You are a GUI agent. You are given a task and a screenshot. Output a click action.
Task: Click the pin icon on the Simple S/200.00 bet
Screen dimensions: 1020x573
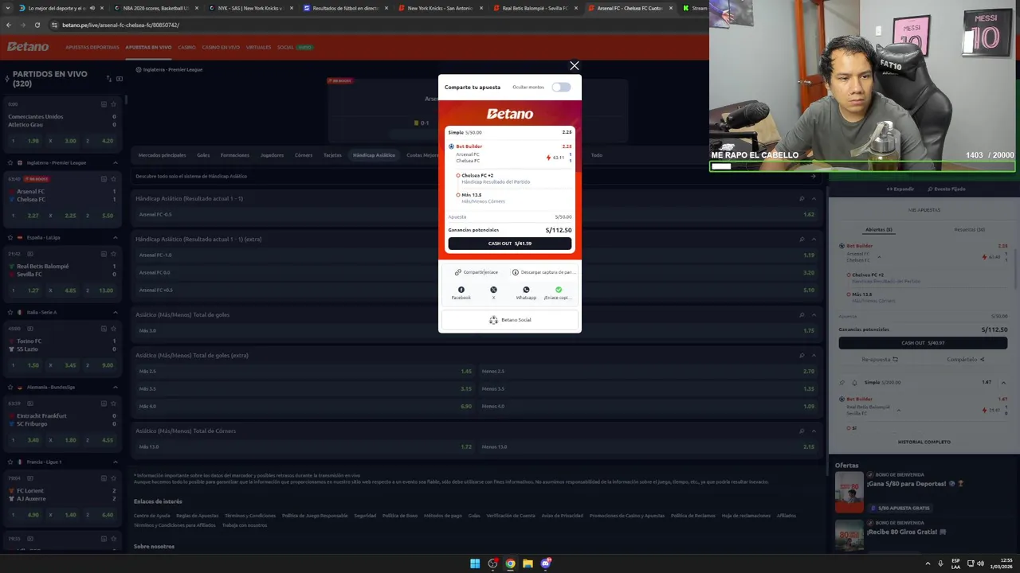pos(843,383)
